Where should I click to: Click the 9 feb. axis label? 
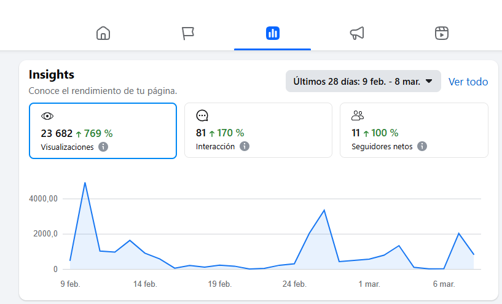tap(71, 284)
